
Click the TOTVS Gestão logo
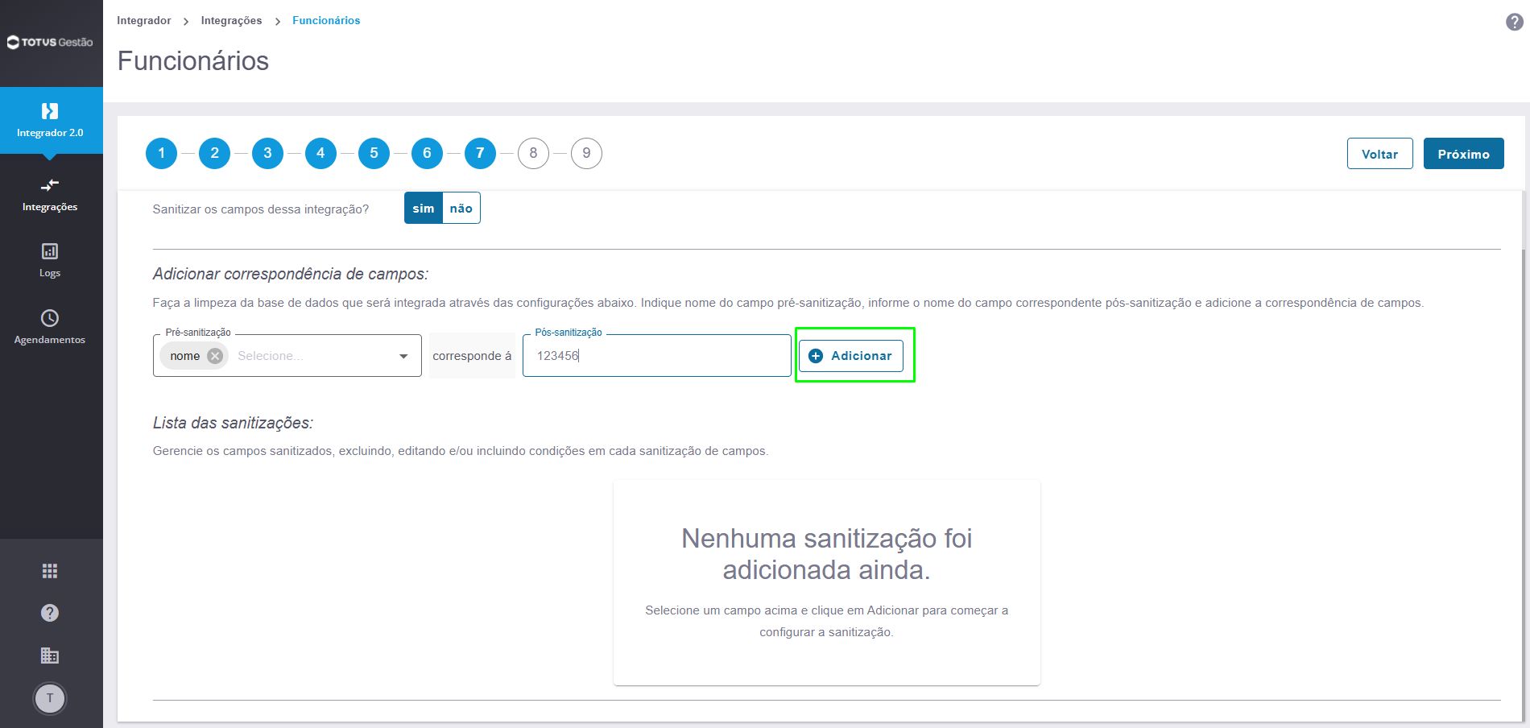tap(50, 42)
